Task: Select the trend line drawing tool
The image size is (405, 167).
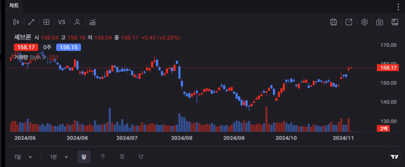Action: [31, 22]
